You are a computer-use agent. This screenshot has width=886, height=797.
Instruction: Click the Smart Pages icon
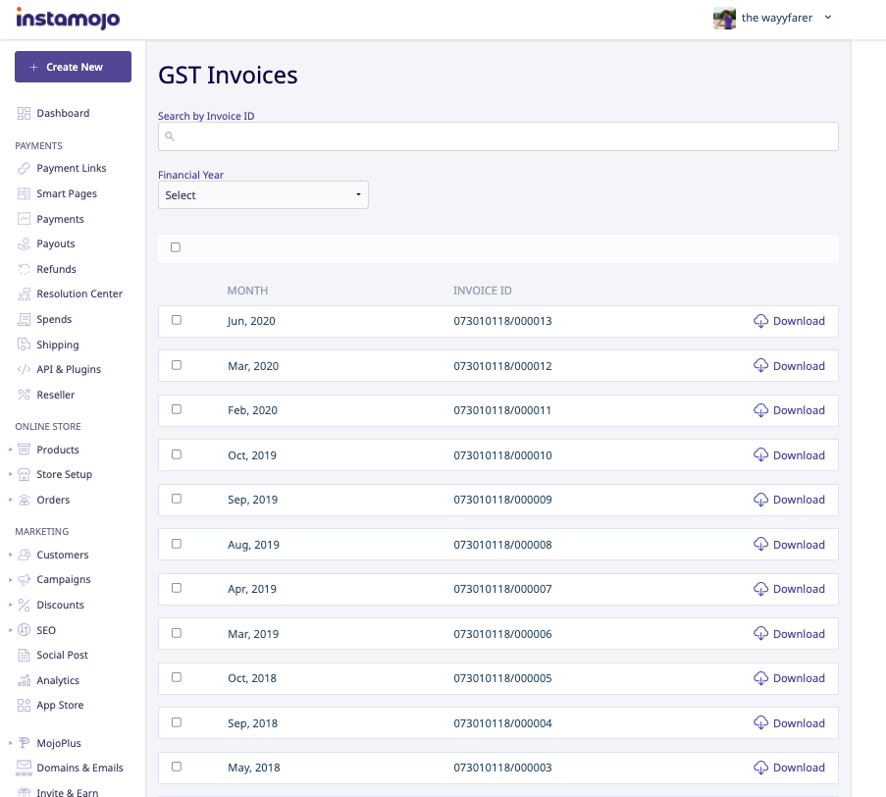click(24, 193)
